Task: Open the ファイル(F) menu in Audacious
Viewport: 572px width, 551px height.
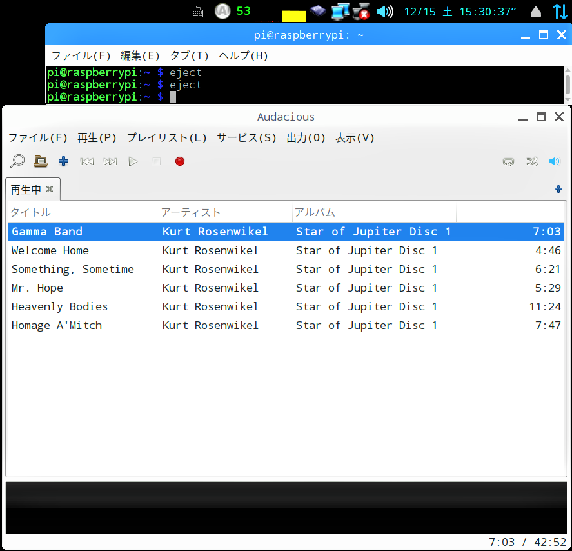Action: (x=38, y=138)
